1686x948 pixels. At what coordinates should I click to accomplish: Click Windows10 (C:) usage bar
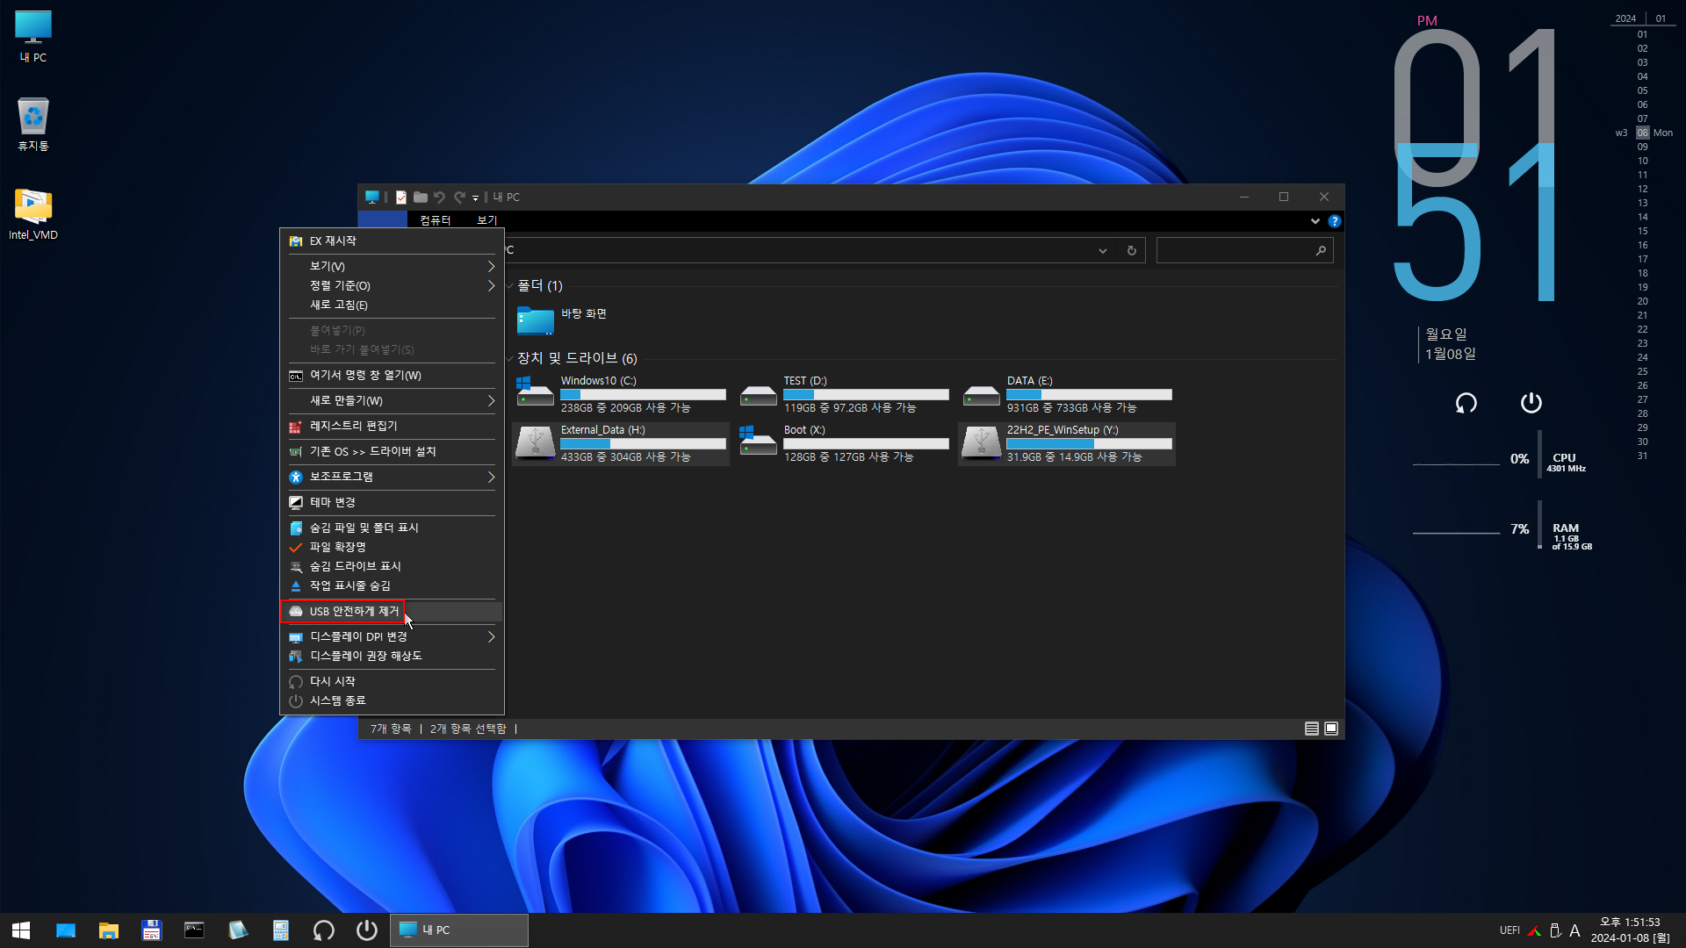tap(644, 395)
